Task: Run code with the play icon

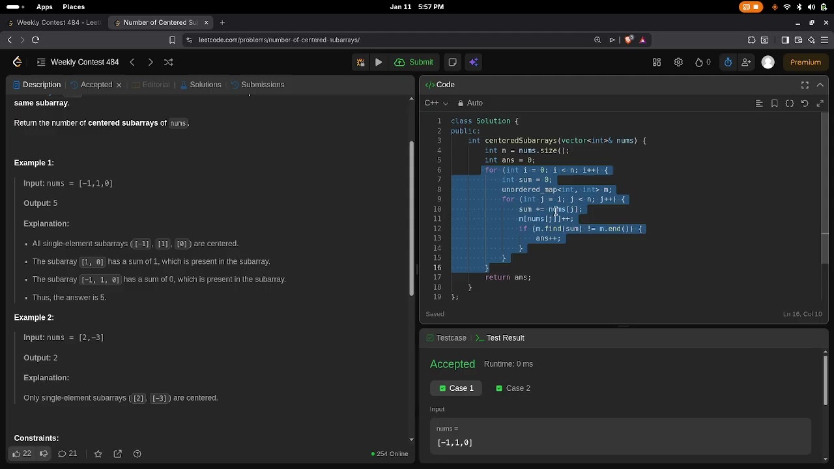Action: 379,63
